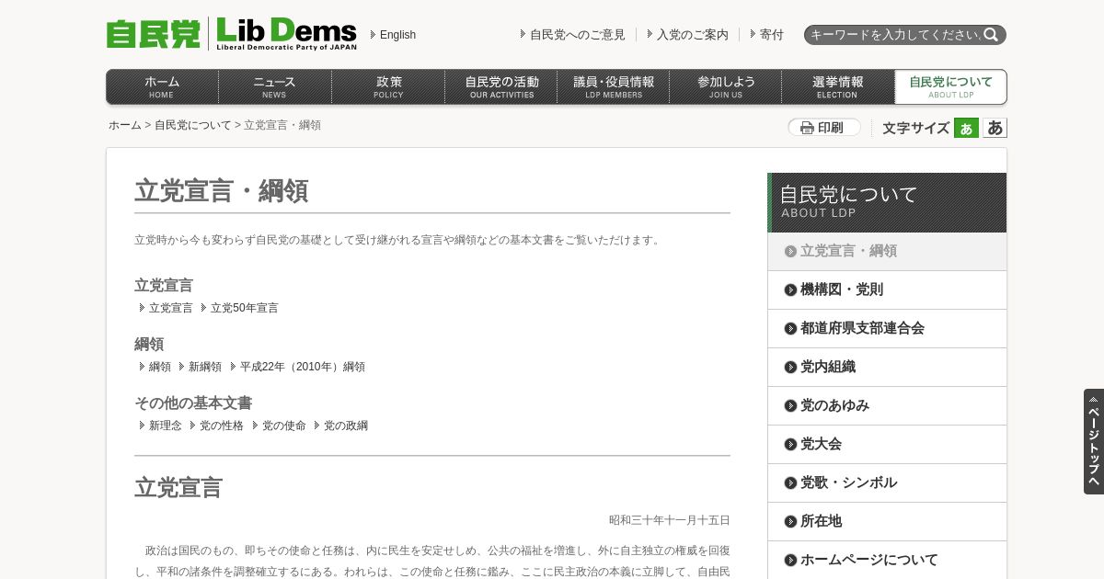1104x579 pixels.
Task: Jump to page top with ページトップへ
Action: (x=1093, y=441)
